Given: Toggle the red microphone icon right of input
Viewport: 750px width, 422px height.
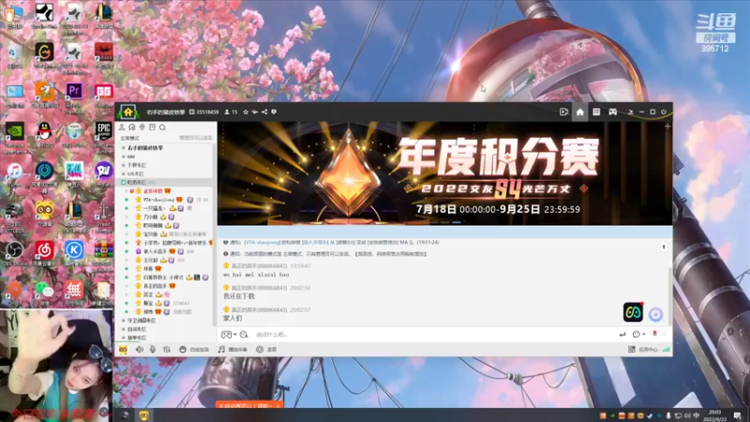Looking at the screenshot, I should tap(654, 334).
